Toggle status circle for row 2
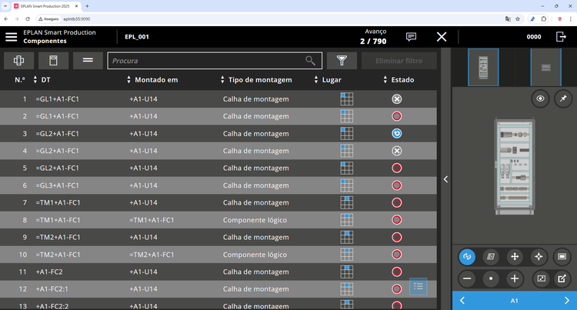 [397, 116]
